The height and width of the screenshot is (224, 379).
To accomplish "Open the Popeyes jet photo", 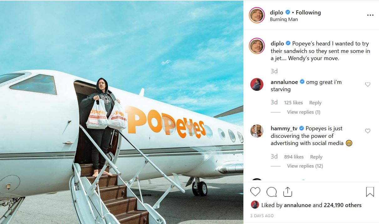I will pyautogui.click(x=122, y=112).
